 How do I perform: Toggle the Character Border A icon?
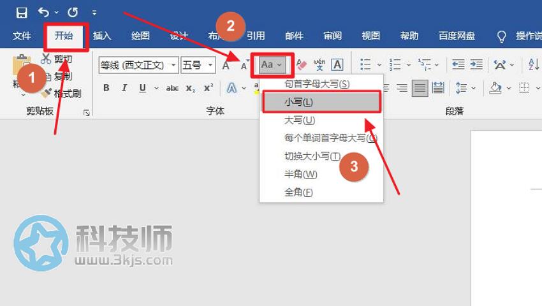coord(337,64)
